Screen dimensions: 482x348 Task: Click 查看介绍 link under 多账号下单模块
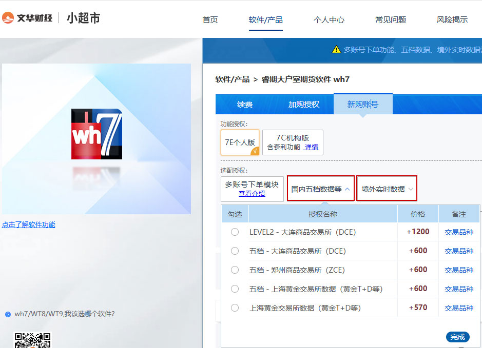(252, 194)
